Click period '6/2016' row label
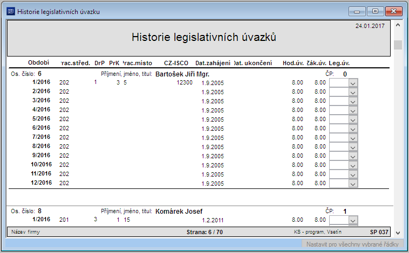The width and height of the screenshot is (409, 253). 41,128
